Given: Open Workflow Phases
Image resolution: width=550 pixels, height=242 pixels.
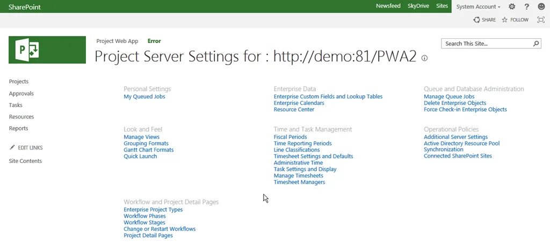Looking at the screenshot, I should [144, 216].
